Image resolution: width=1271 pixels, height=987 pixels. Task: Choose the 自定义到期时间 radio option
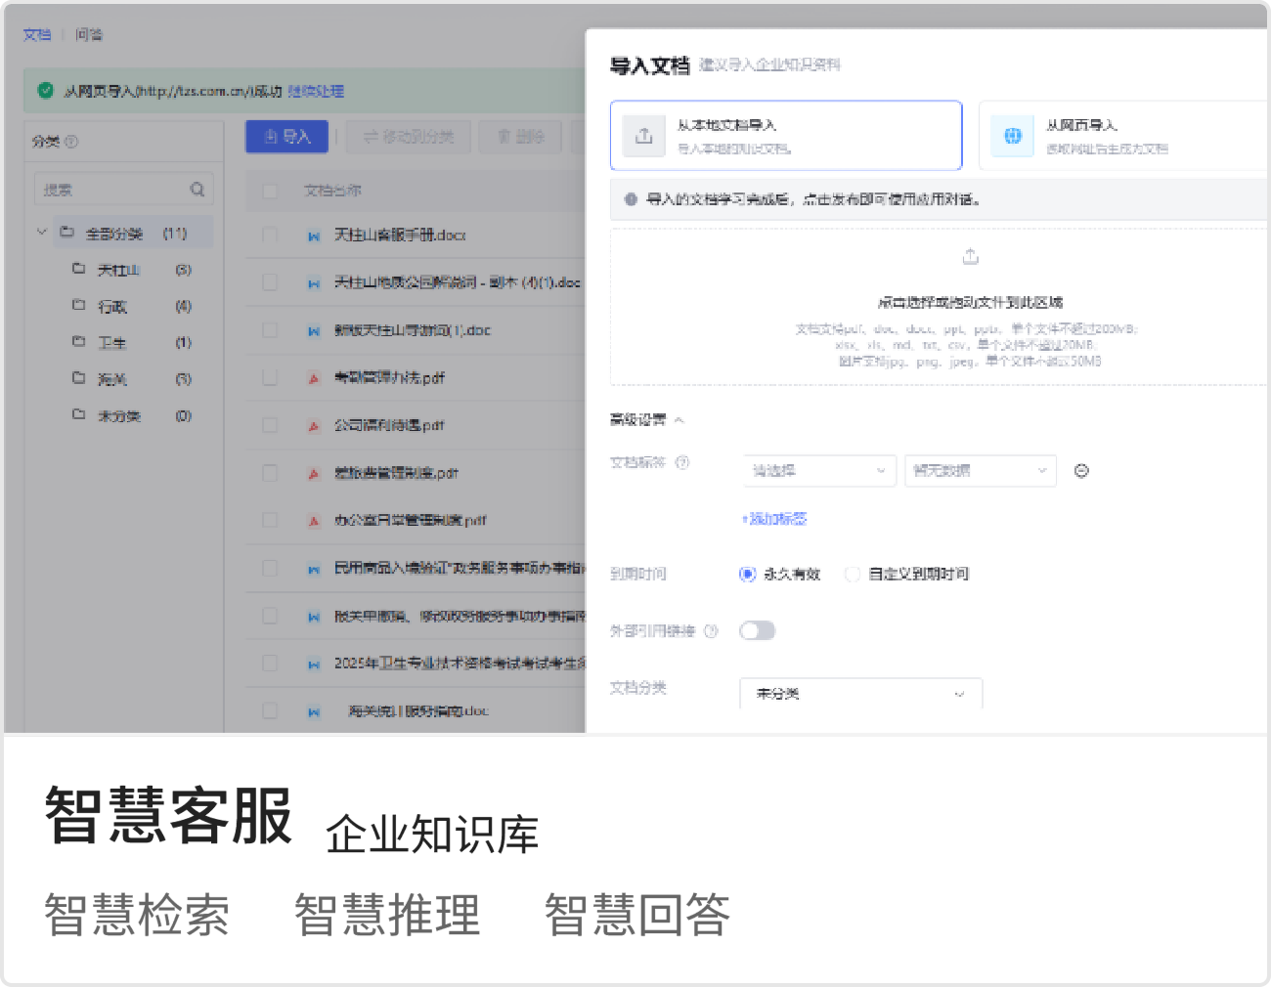click(853, 575)
